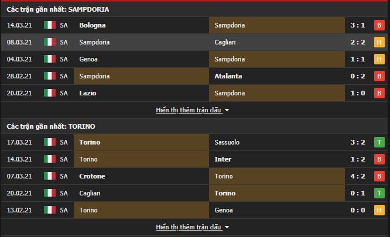
Task: Click the dropdown arrow beside Sampdoria's show-more link
Action: coord(227,110)
